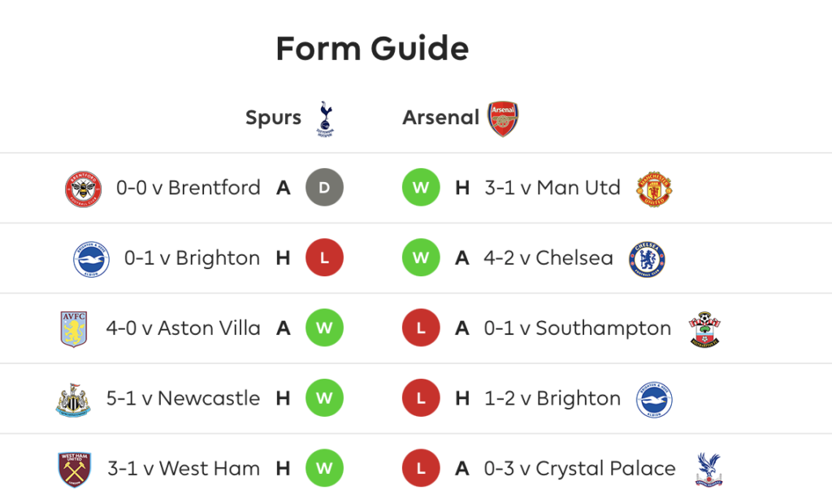This screenshot has height=503, width=832.
Task: Select the Manchester United crest
Action: coord(654,189)
